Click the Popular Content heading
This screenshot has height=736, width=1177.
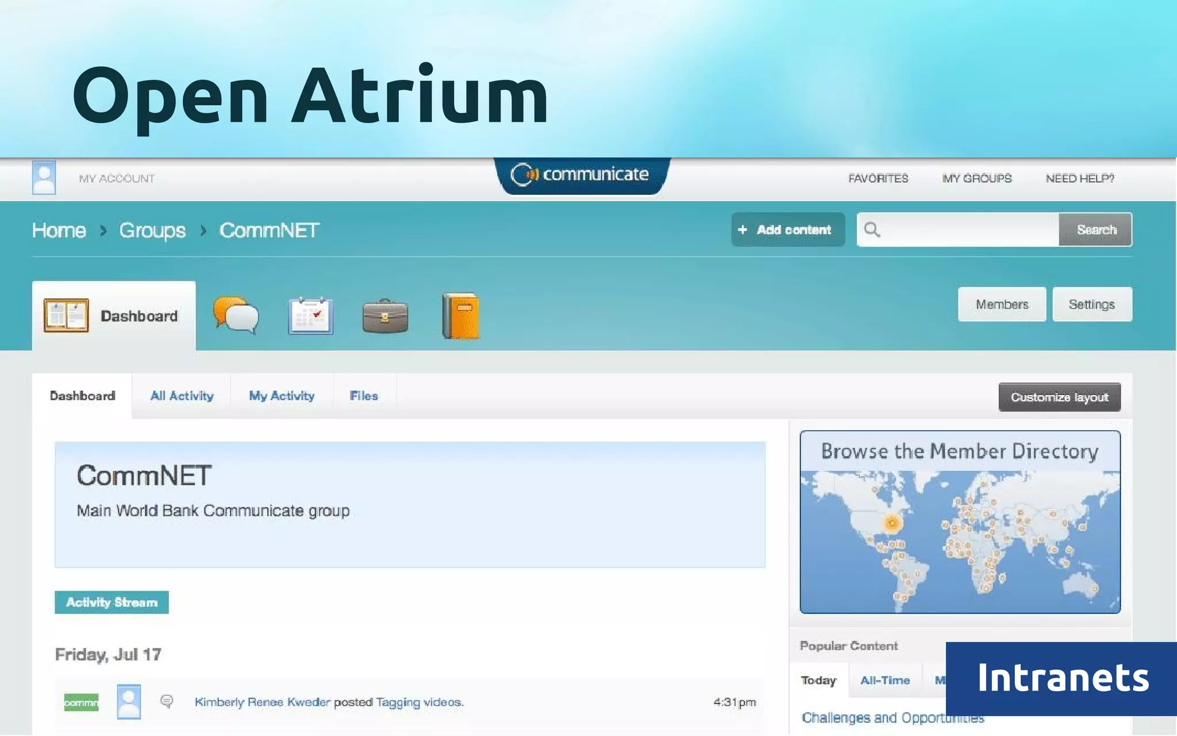[x=848, y=646]
